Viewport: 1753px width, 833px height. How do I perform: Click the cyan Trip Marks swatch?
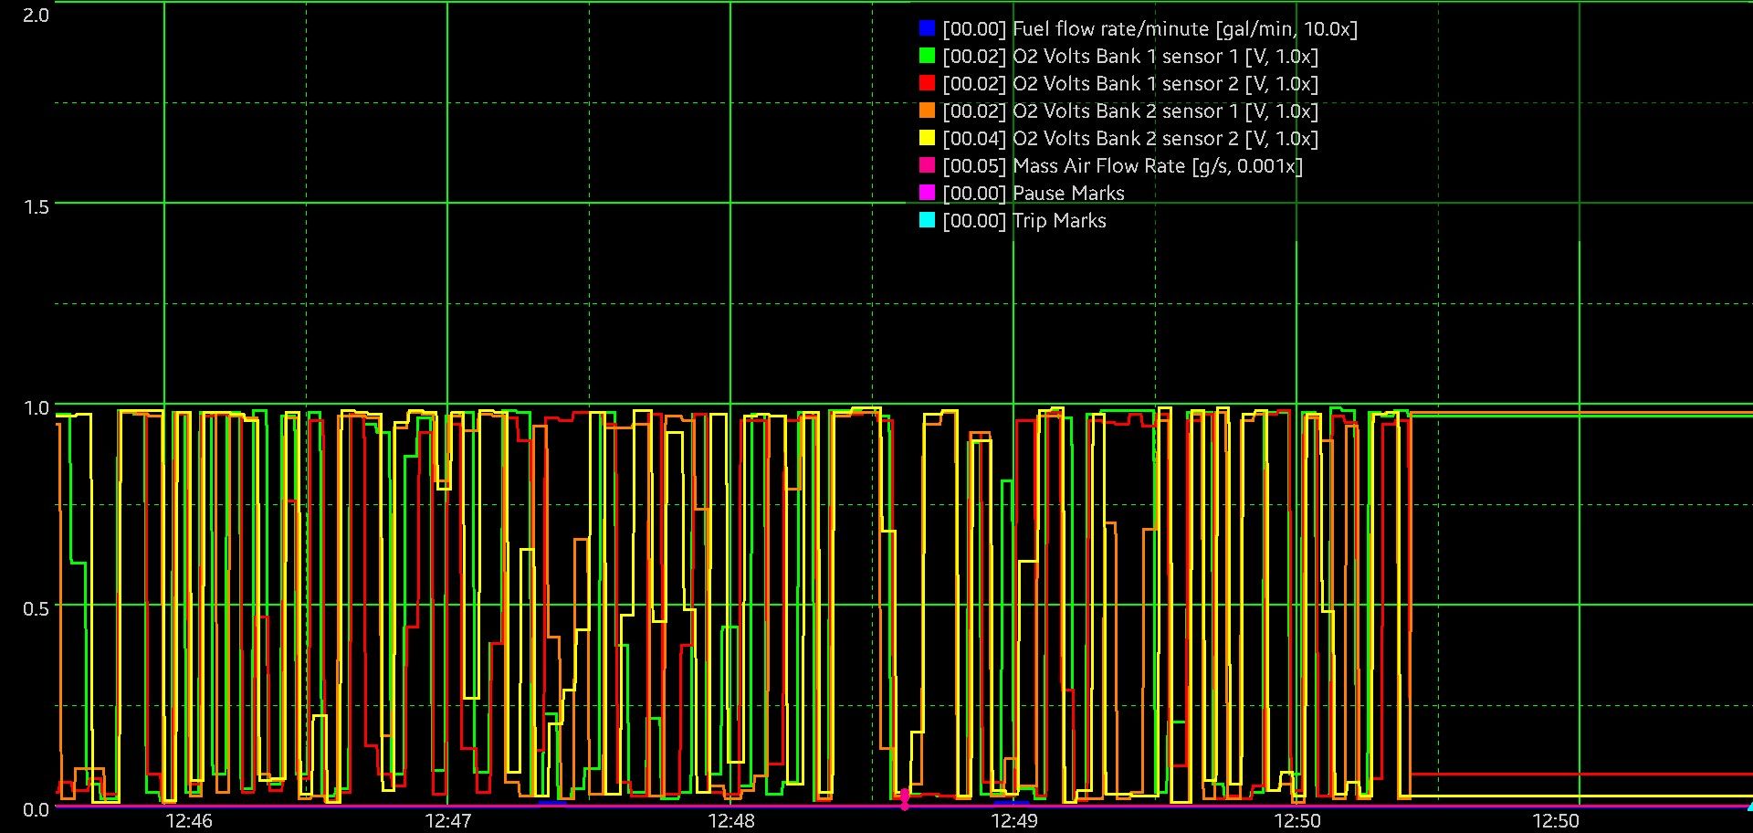click(927, 220)
